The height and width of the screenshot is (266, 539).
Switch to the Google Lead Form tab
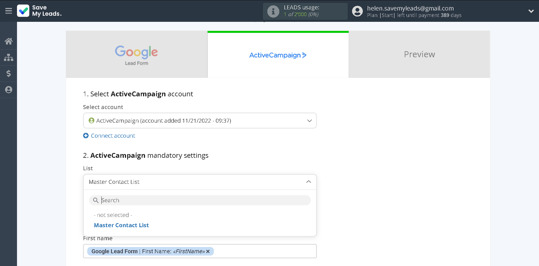137,54
